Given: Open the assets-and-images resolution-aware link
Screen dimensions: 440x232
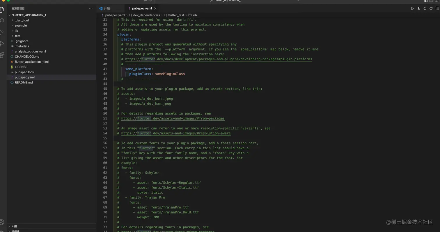Looking at the screenshot, I should 176,133.
